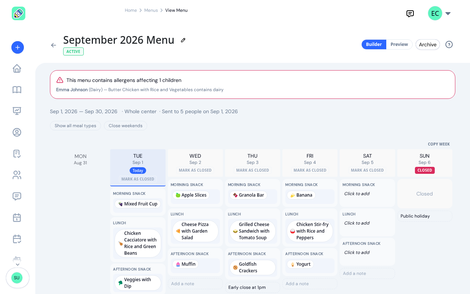
Task: Open messages icon in top header
Action: pyautogui.click(x=410, y=14)
